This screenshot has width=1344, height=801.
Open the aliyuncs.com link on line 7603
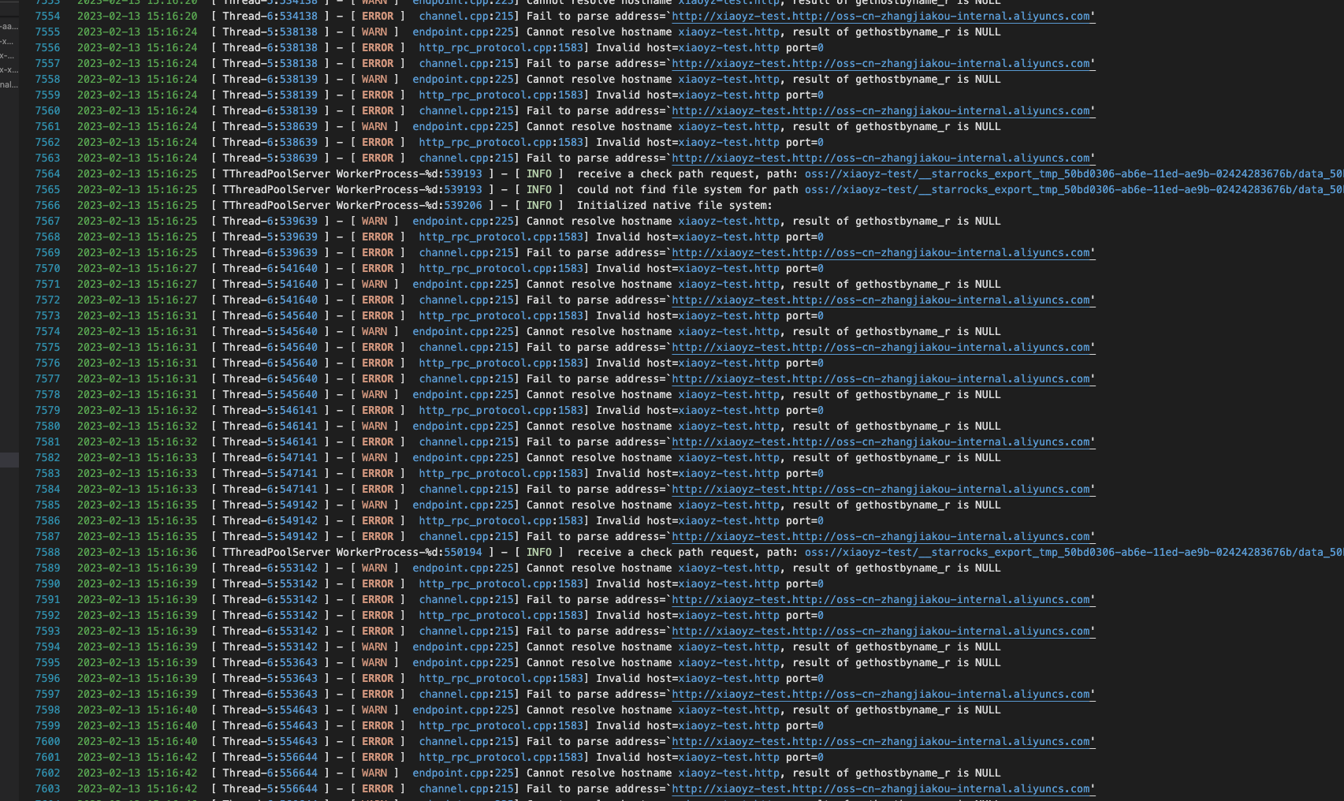[x=883, y=788]
